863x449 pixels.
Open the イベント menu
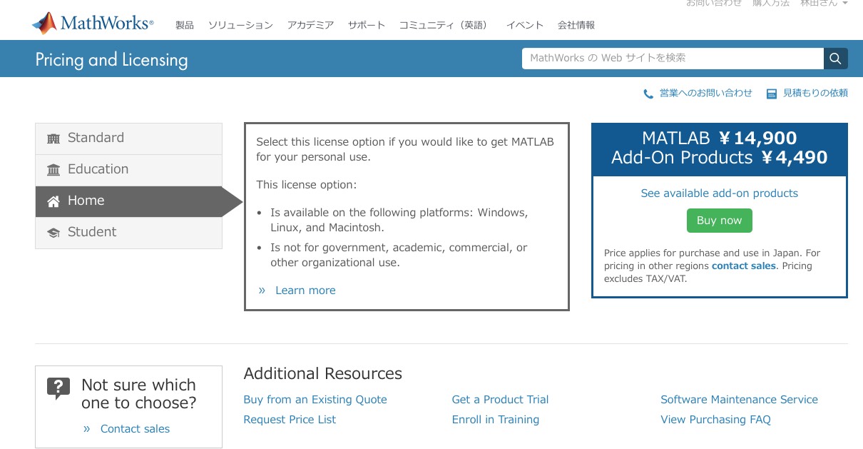525,25
